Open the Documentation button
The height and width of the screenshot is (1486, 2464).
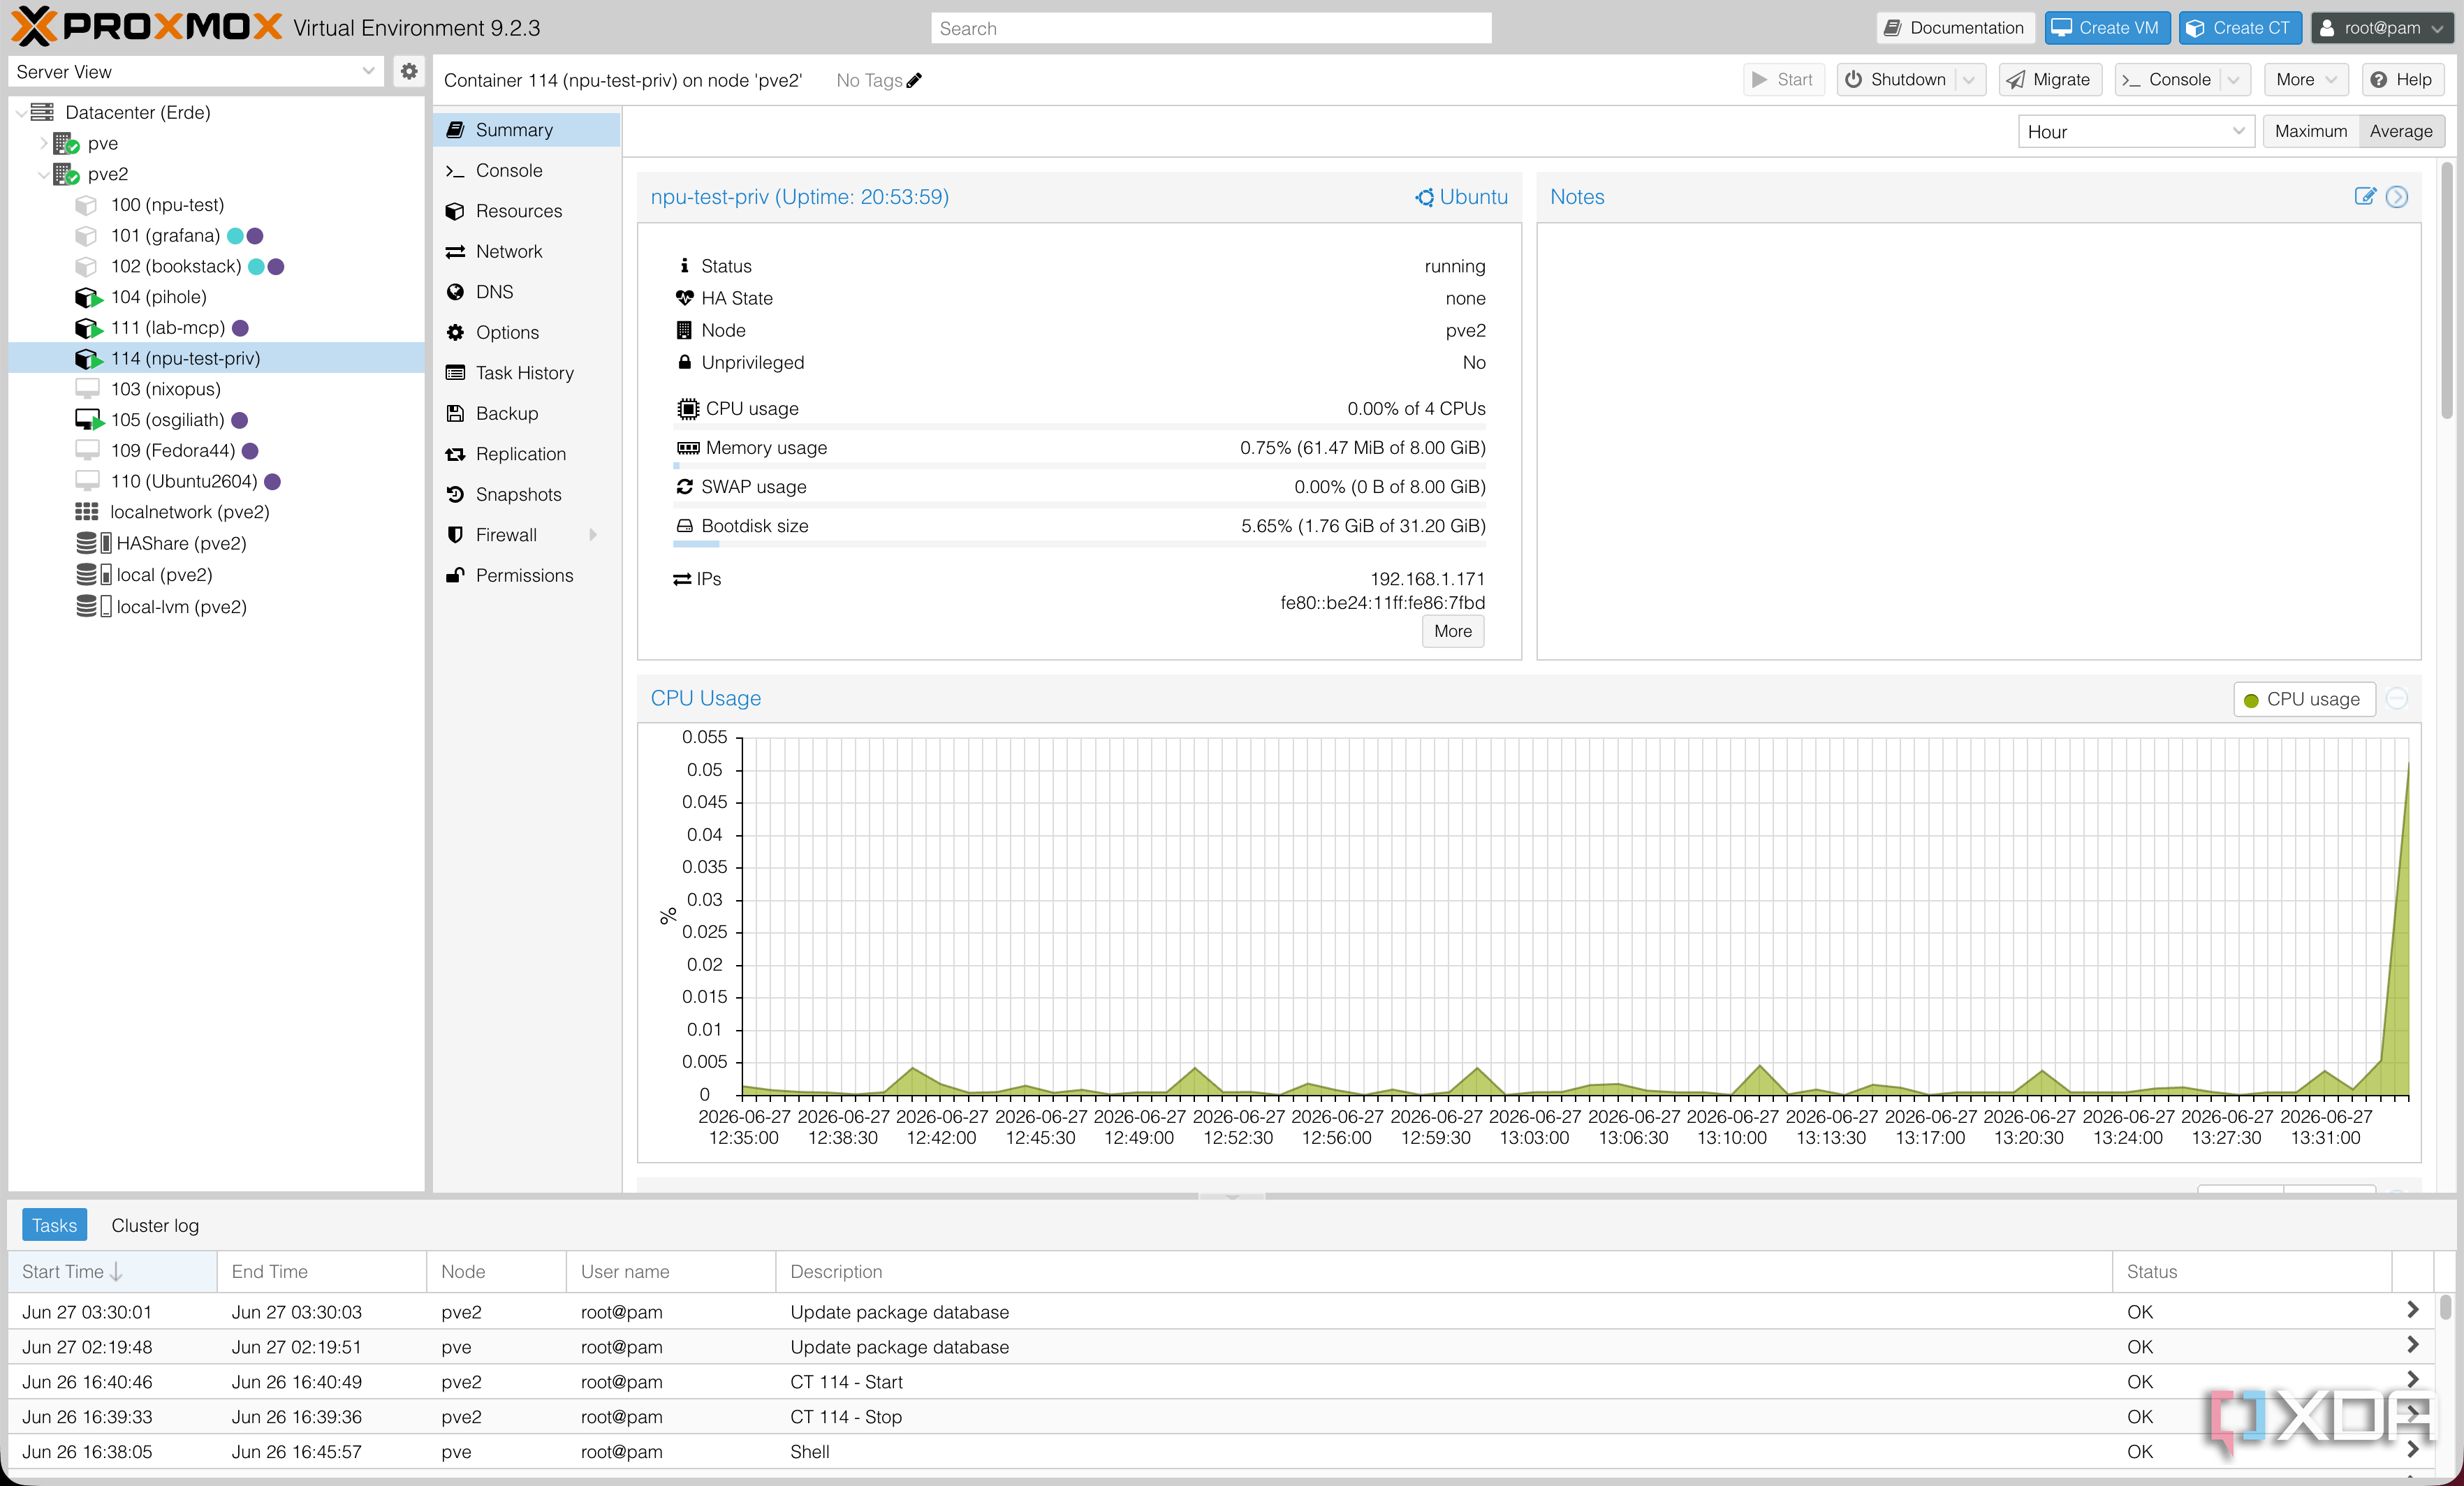[x=1954, y=28]
